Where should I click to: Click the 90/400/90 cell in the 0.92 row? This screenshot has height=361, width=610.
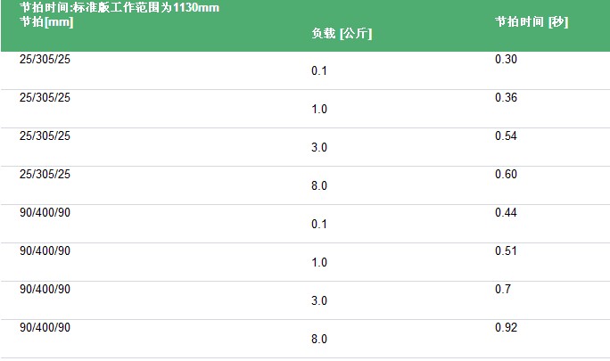[x=45, y=327]
